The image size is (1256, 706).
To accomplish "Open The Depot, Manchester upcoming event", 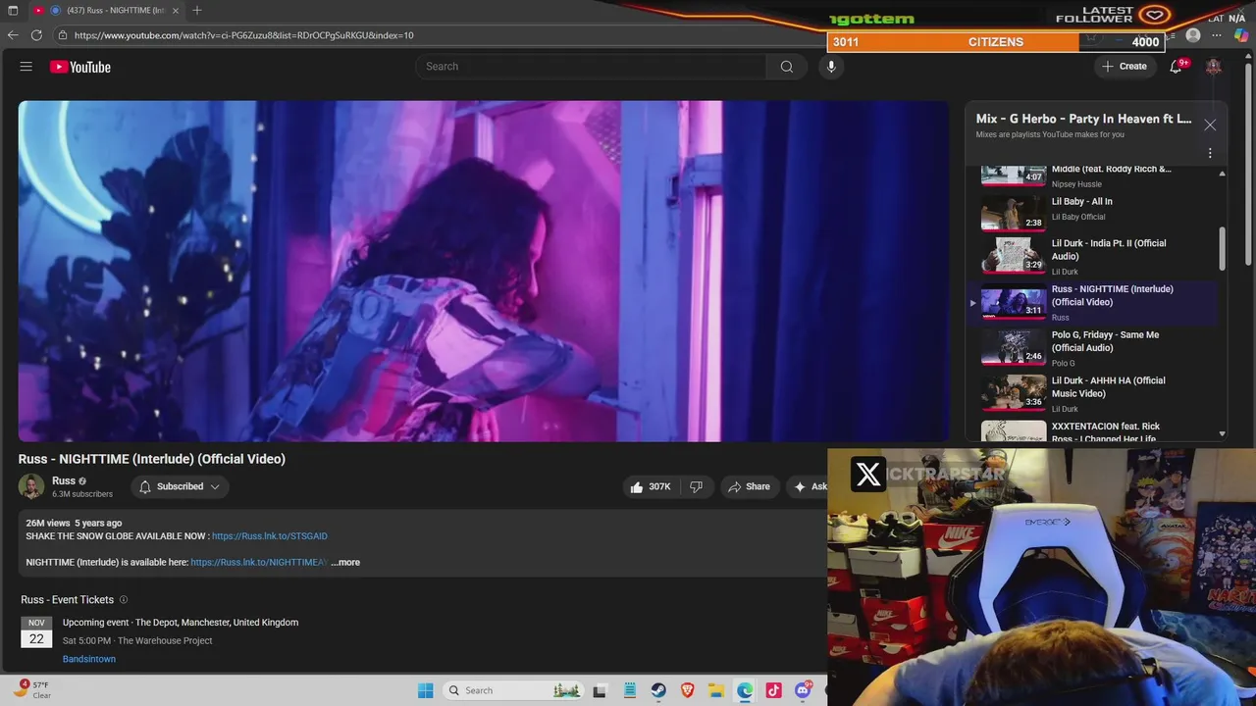I will [181, 623].
